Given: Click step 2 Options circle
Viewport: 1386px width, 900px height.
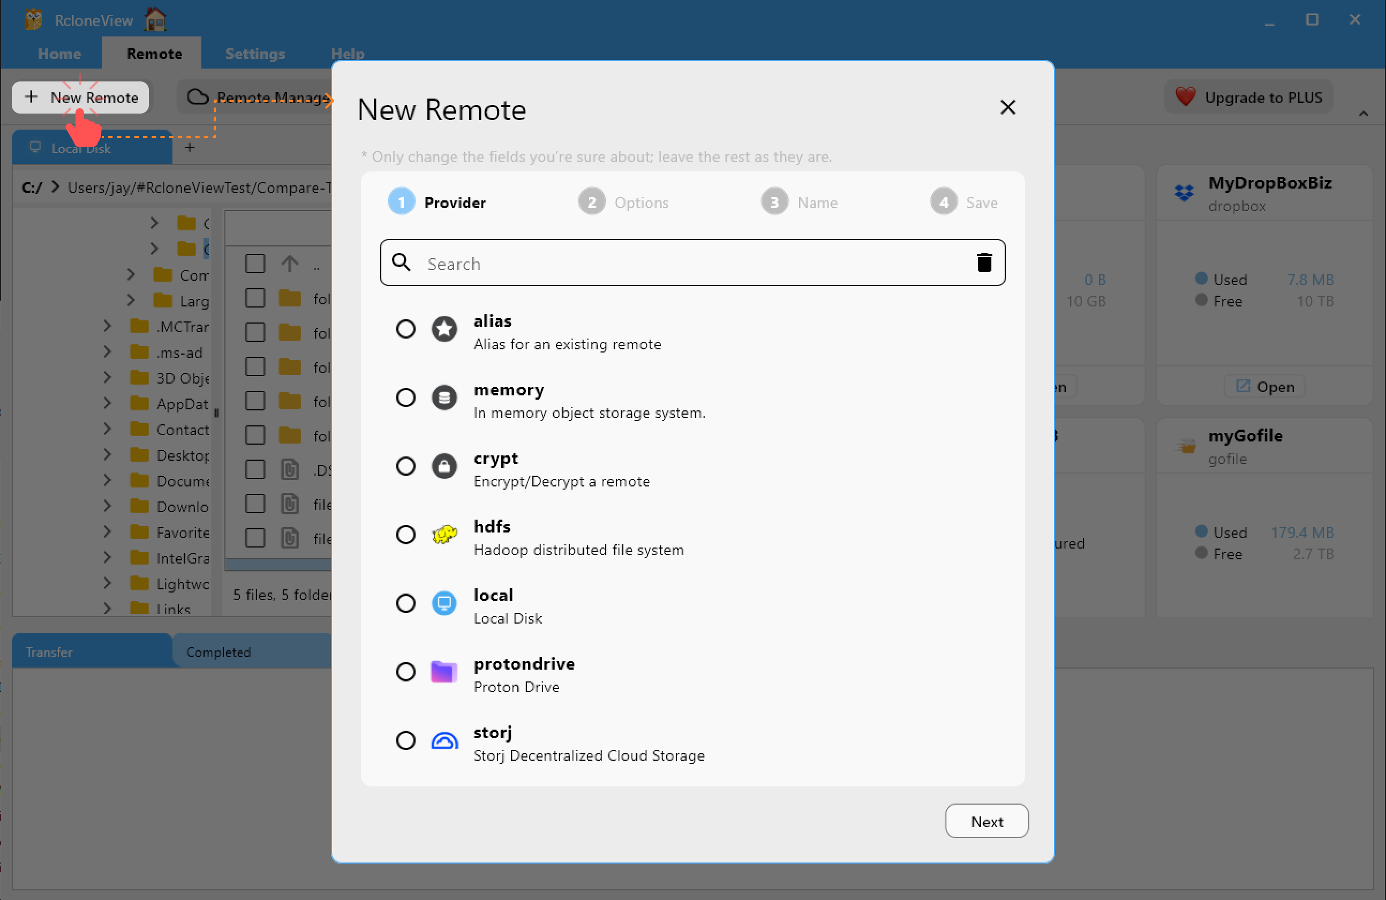Looking at the screenshot, I should 592,202.
